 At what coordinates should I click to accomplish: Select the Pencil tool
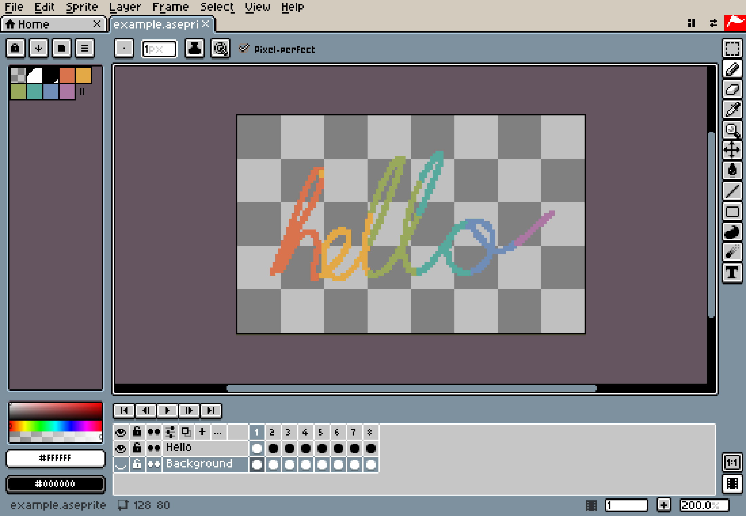732,69
